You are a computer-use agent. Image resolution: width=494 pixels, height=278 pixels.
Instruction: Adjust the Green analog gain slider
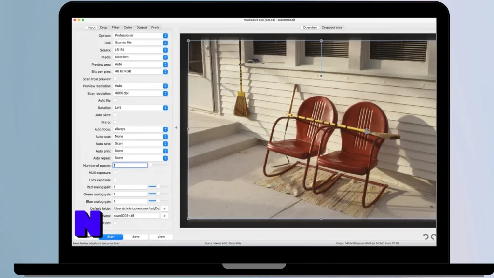[x=158, y=194]
